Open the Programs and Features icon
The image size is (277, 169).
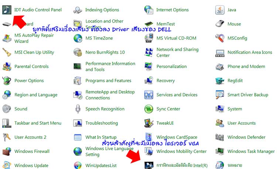click(78, 81)
